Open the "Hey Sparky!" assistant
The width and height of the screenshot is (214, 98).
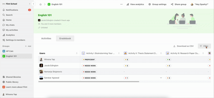tap(200, 4)
